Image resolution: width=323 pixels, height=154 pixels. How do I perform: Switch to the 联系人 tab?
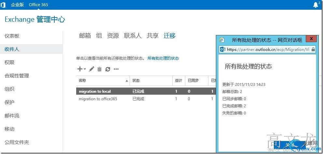point(133,36)
